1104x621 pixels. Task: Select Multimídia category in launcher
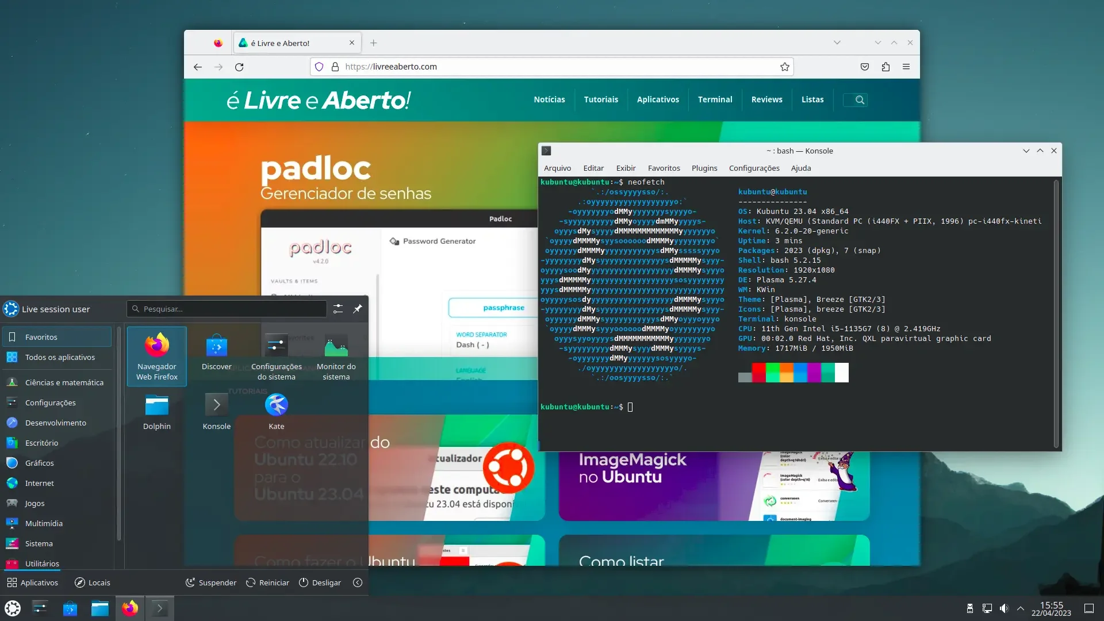(57, 523)
